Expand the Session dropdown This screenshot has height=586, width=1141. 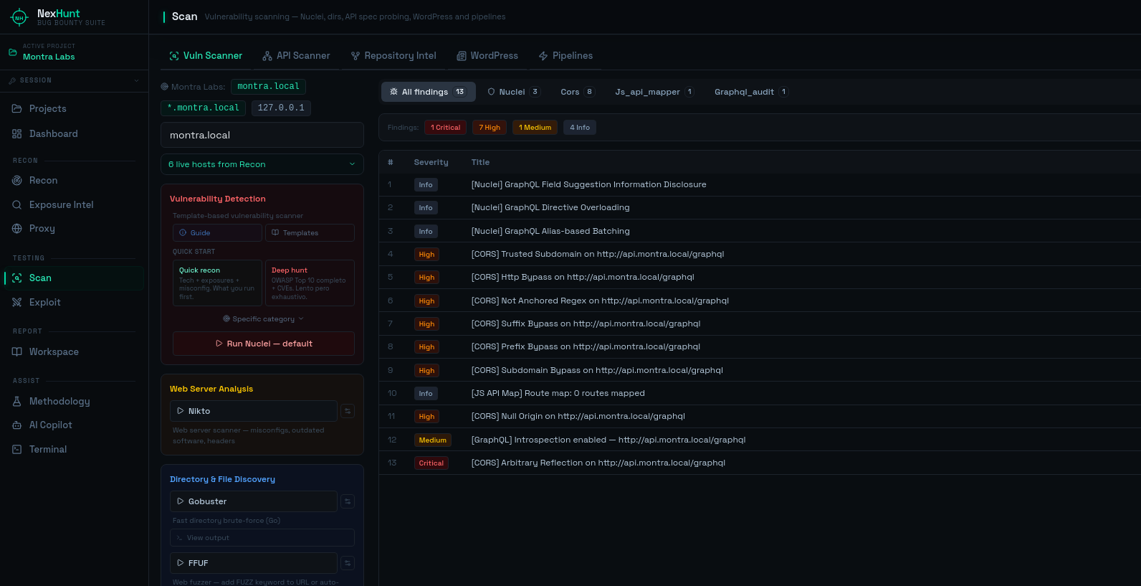pos(74,80)
